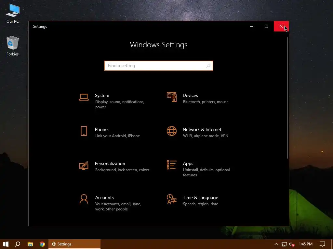Click the Settings window vertical scrollbar
The height and width of the screenshot is (249, 333).
tap(288, 97)
